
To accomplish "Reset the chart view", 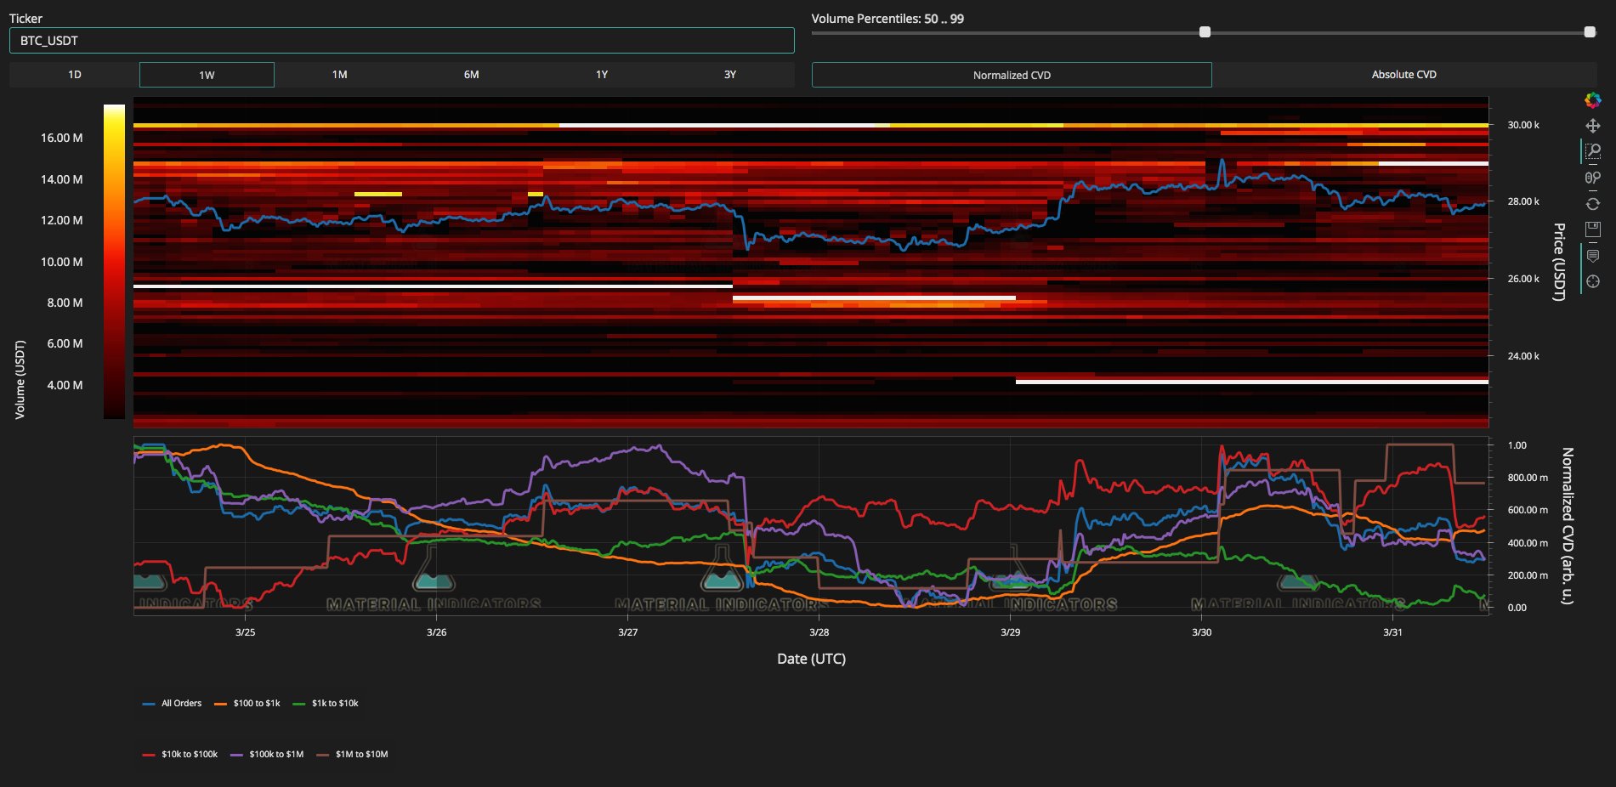I will point(1592,203).
